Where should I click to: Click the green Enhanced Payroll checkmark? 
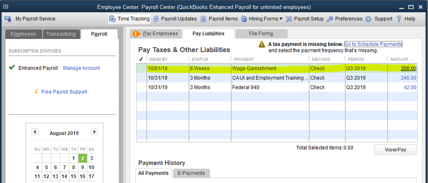(12, 68)
